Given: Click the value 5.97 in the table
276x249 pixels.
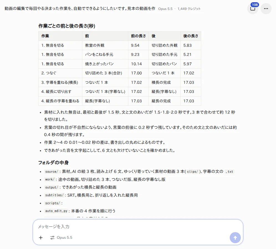Looking at the screenshot, I should click(187, 64).
